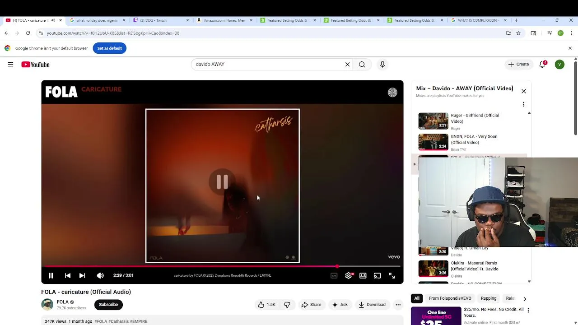Close the Mix playlist panel
The width and height of the screenshot is (578, 325).
point(524,91)
